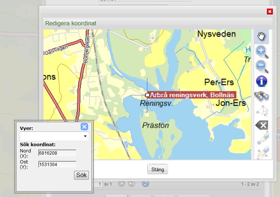Click the page number field in pager
This screenshot has width=280, height=197.
pyautogui.click(x=99, y=184)
